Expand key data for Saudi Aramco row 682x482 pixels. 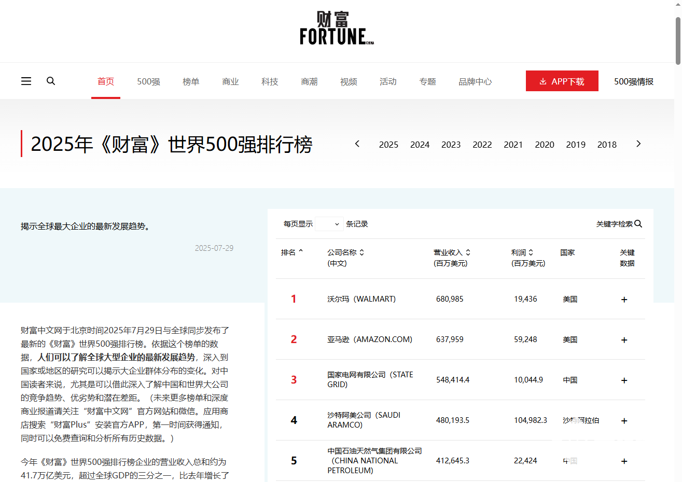click(624, 421)
